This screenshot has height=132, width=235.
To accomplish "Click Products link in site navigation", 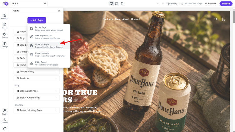I will [108, 19].
